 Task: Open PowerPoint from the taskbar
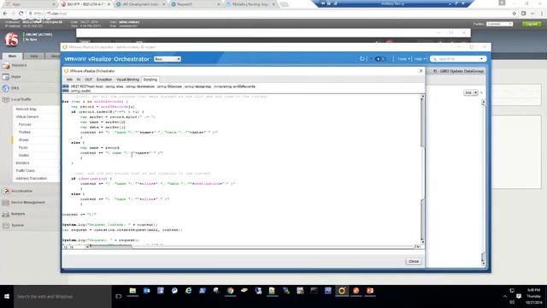pos(370,291)
